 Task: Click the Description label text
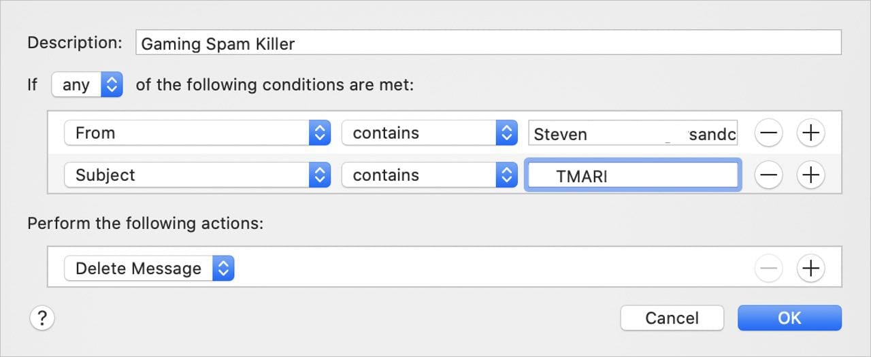coord(75,43)
